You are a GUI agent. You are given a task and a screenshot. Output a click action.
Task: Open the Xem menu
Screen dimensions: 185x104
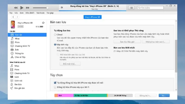point(21,13)
